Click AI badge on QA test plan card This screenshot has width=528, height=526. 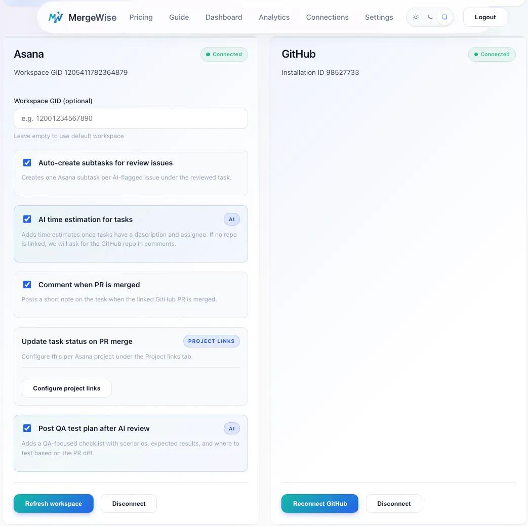(232, 428)
